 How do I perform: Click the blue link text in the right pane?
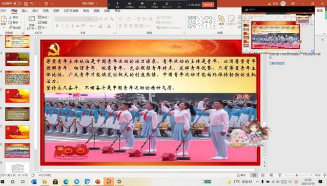pyautogui.click(x=277, y=63)
